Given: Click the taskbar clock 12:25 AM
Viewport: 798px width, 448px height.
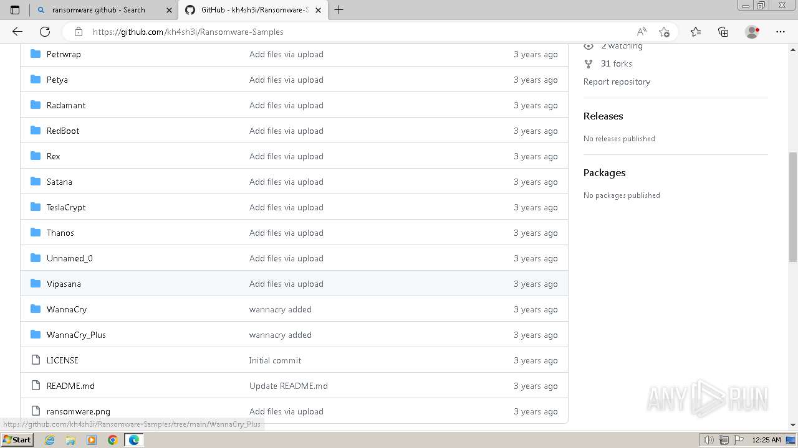Looking at the screenshot, I should [x=767, y=440].
